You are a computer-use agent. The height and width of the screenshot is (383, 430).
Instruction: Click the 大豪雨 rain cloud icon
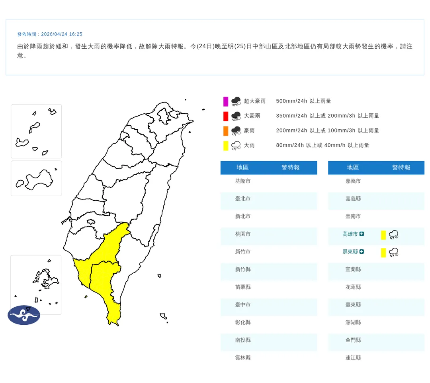pyautogui.click(x=236, y=116)
